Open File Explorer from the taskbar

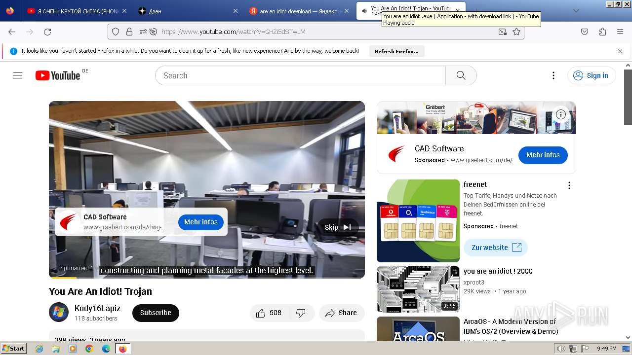coord(56,349)
